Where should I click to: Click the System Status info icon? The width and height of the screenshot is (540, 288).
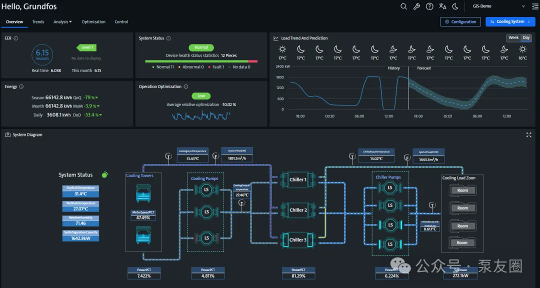click(168, 38)
